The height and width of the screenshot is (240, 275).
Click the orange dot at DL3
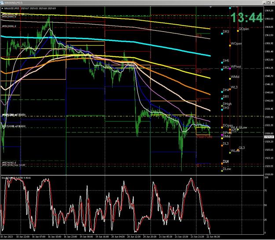222,146
